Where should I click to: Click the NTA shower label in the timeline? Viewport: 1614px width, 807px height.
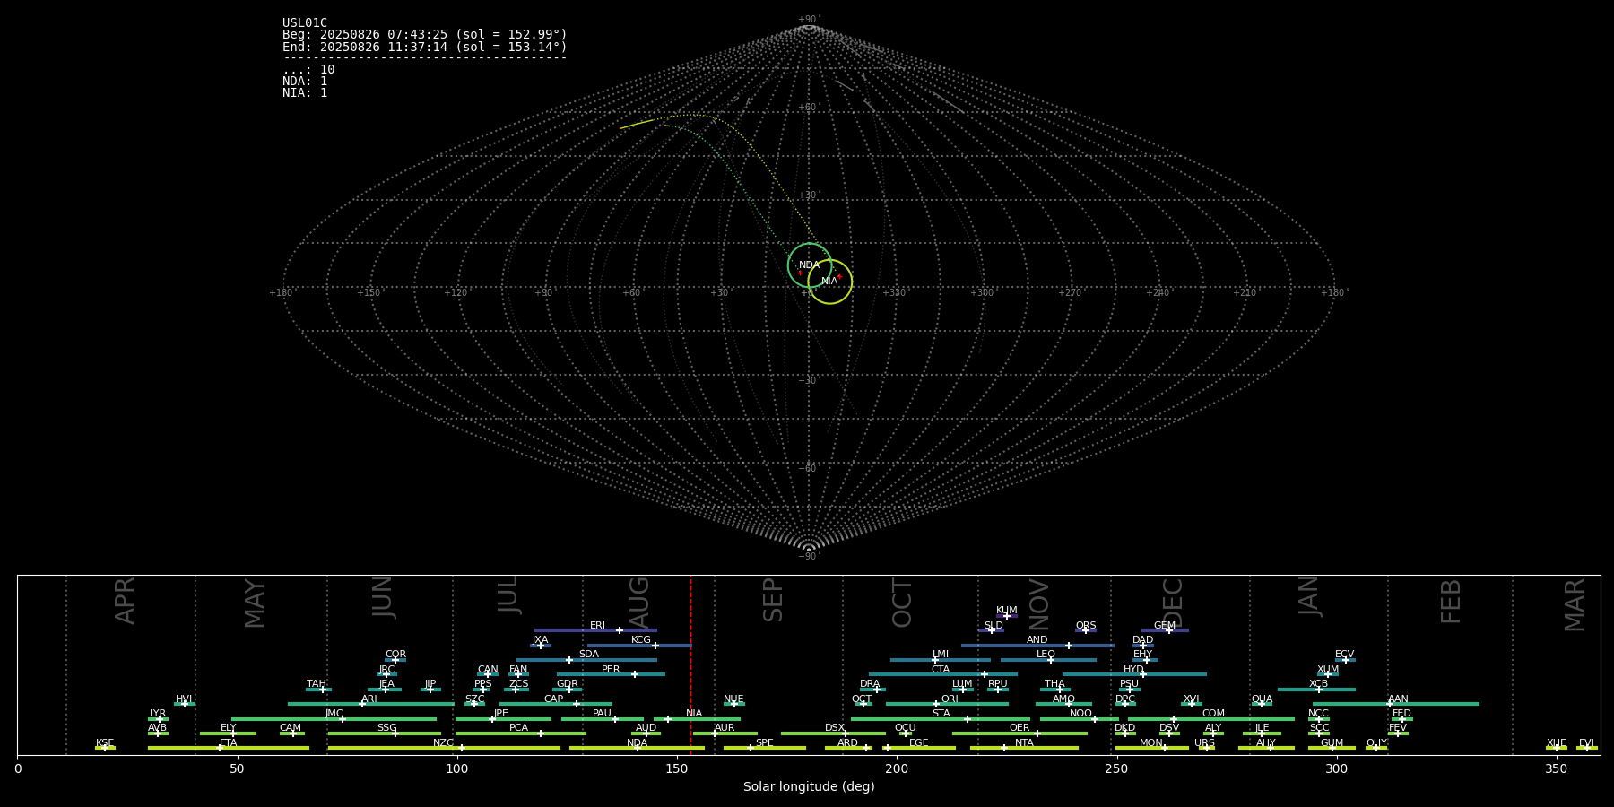click(1024, 743)
